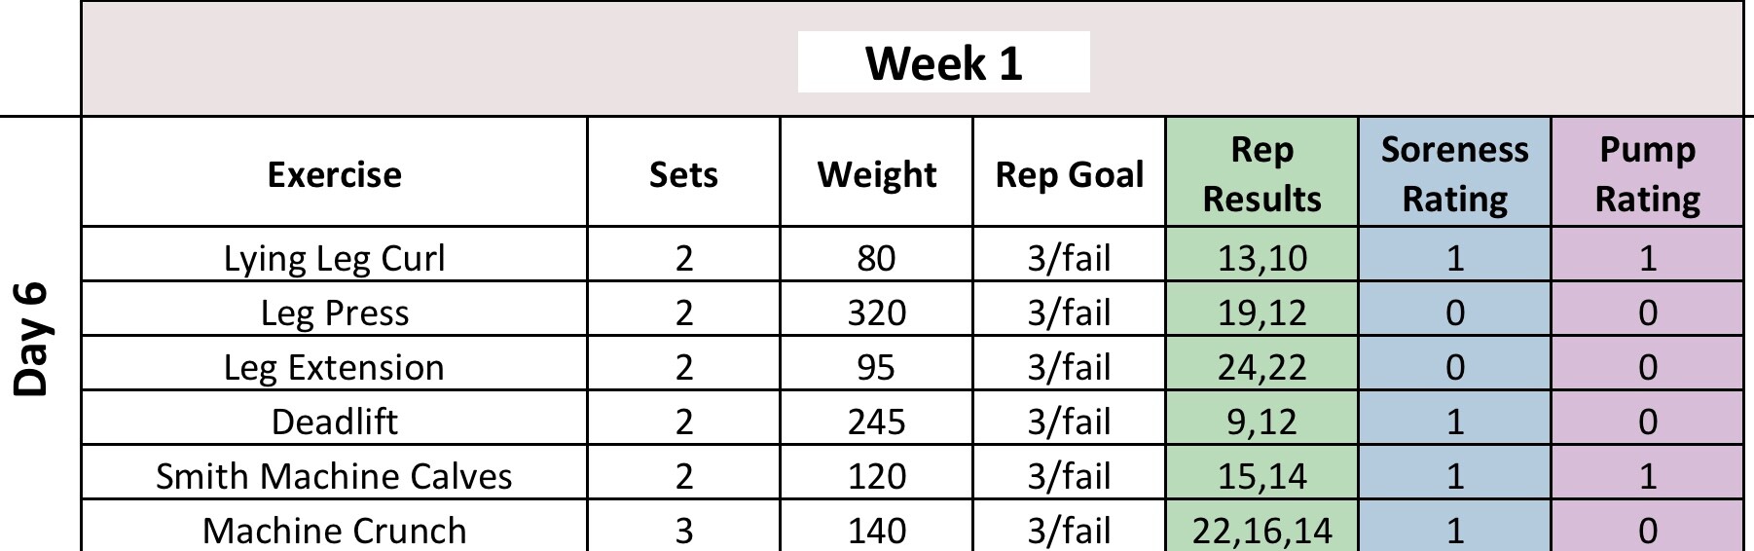1754x551 pixels.
Task: Click the Lying Leg Curl exercise cell
Action: 334,258
